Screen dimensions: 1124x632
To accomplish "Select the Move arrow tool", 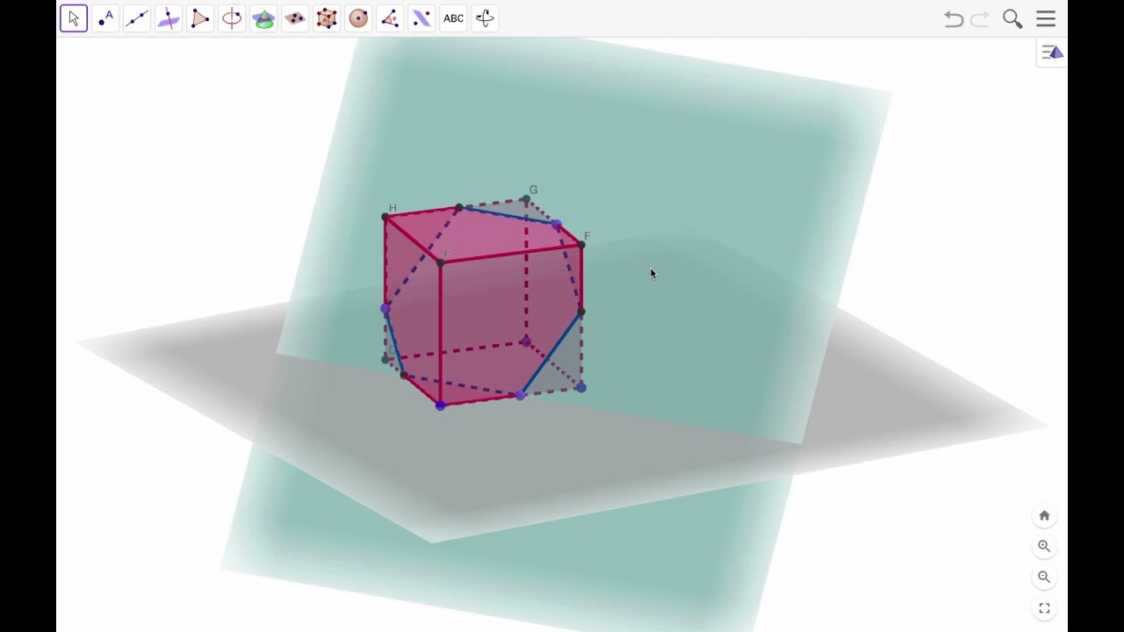I will (x=74, y=18).
